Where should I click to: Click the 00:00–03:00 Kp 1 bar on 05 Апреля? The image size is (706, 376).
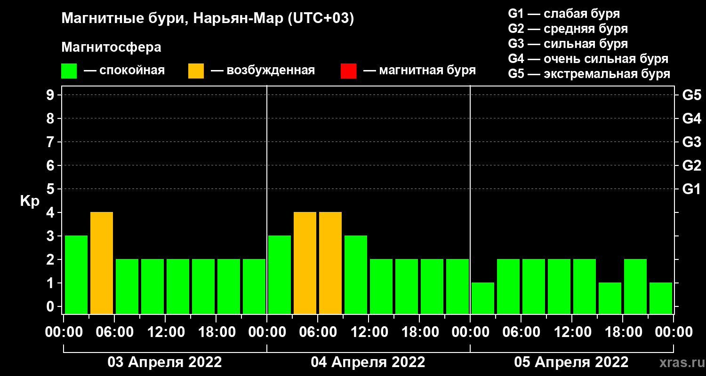point(483,298)
